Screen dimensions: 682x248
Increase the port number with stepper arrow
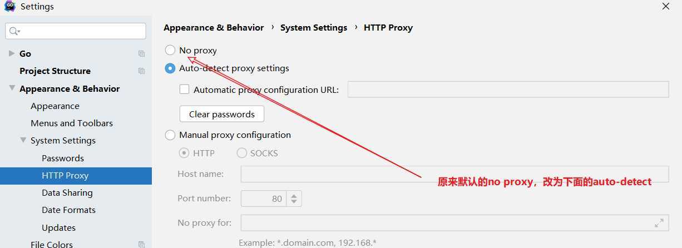(294, 195)
